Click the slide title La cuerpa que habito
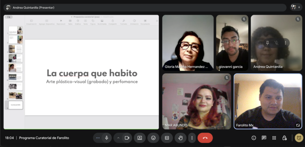The width and height of the screenshot is (305, 147). pos(92,73)
